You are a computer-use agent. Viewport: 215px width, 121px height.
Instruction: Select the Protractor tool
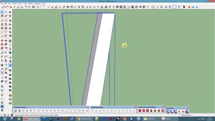pyautogui.click(x=2, y=57)
